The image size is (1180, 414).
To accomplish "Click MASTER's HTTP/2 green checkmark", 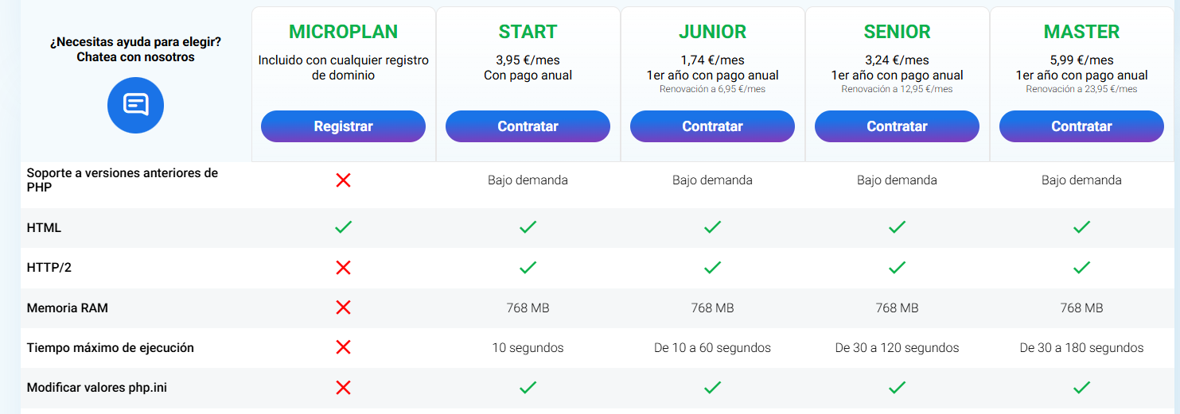I will (1081, 268).
